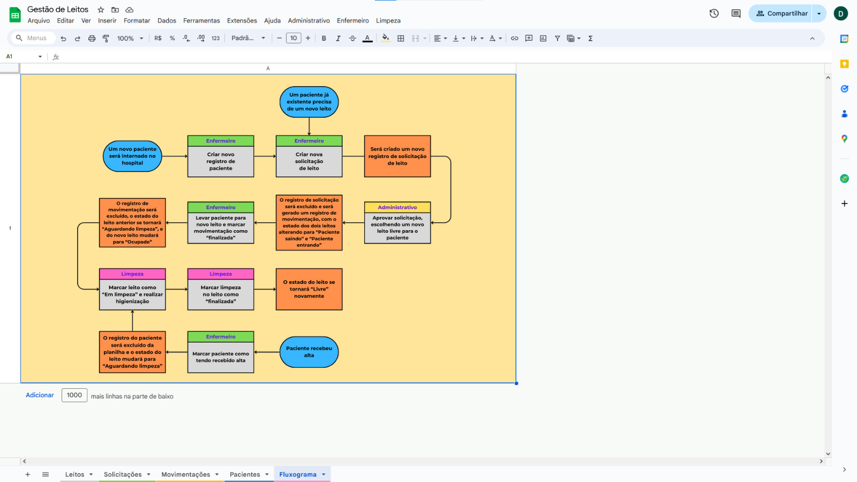Star the Gestão de Leitos document
The width and height of the screenshot is (857, 482).
click(101, 10)
